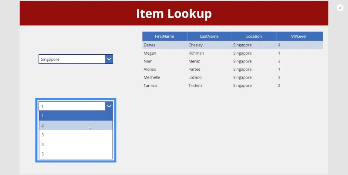Select the Tamica first name cell

[x=150, y=86]
